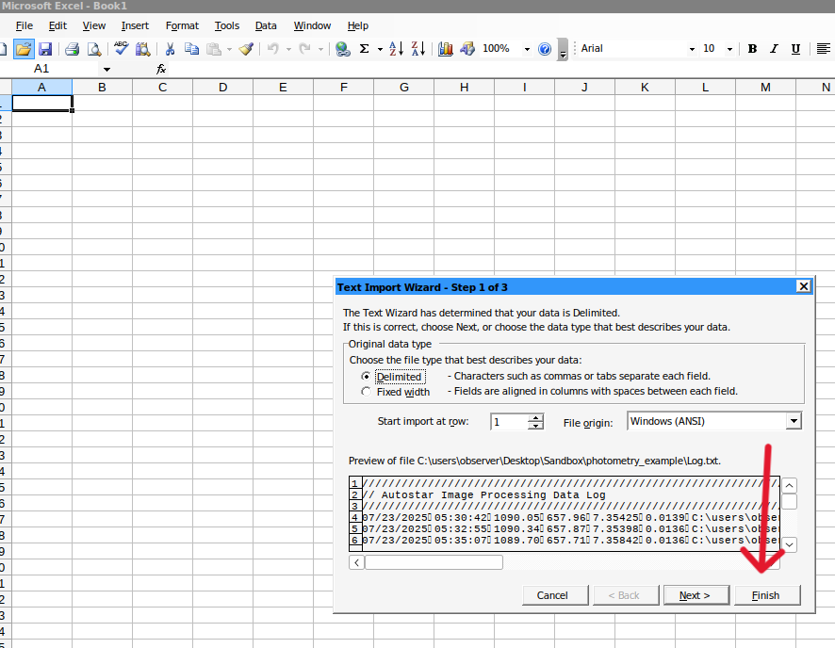Click preview vertical scrollbar up arrow
The height and width of the screenshot is (648, 835).
[x=789, y=485]
